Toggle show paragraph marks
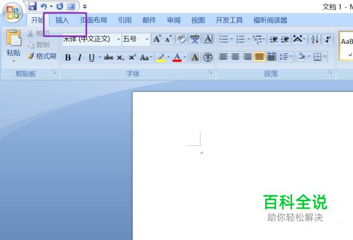Screen dimensions: 353x240 click(x=327, y=39)
